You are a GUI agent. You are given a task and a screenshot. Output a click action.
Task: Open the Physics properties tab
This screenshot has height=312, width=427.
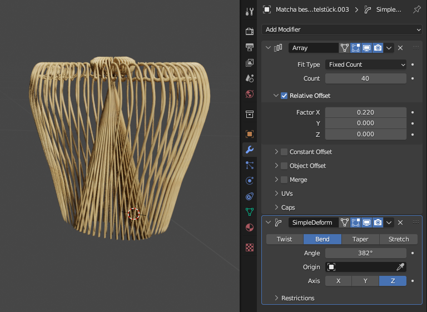click(250, 180)
